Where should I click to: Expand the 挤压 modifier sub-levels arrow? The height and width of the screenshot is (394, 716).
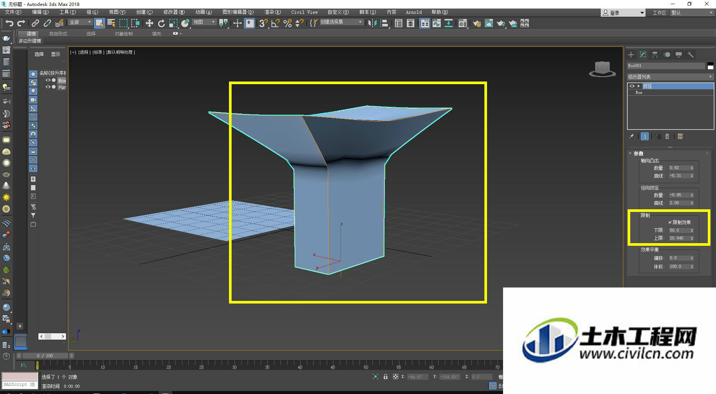coord(639,86)
